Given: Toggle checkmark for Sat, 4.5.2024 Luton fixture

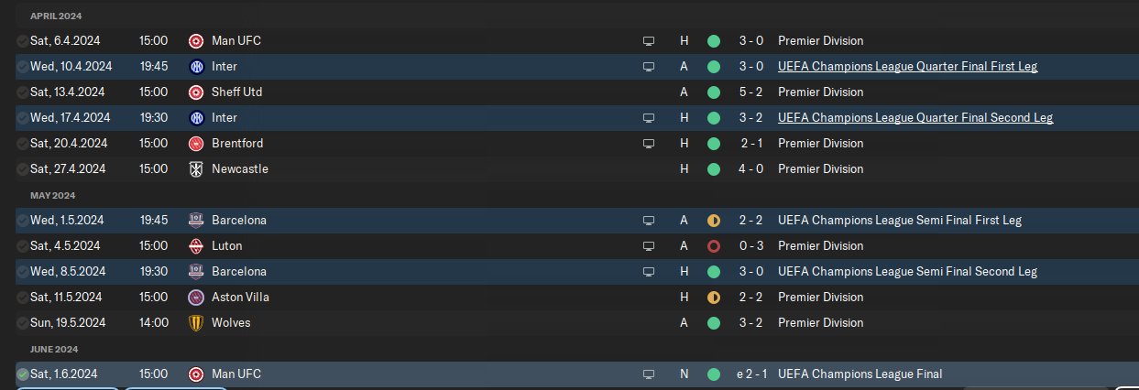Looking at the screenshot, I should tap(22, 246).
